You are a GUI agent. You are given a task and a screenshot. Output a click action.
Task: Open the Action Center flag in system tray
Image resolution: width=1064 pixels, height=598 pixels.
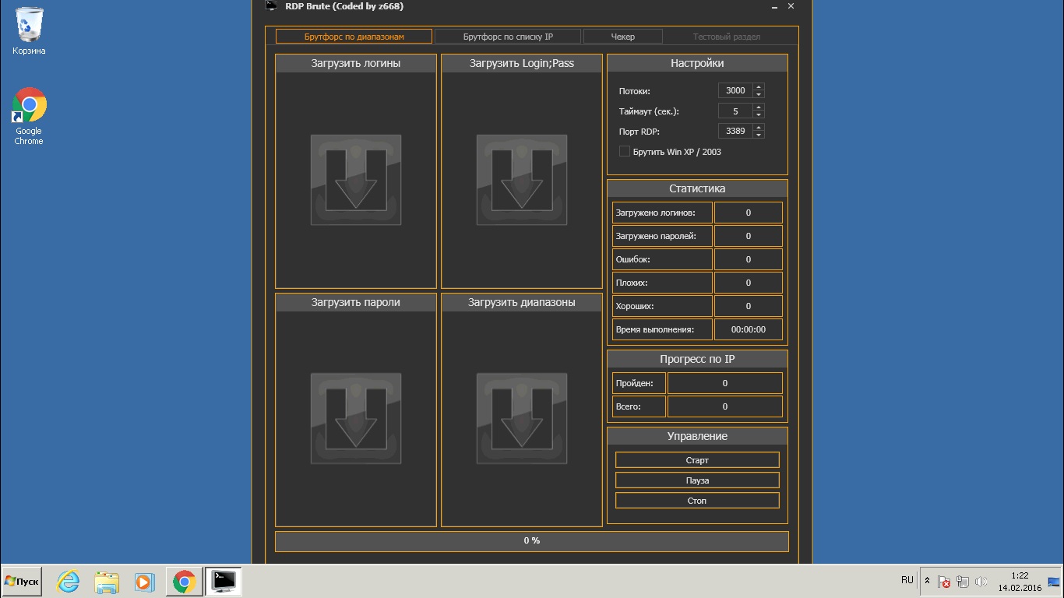(943, 581)
